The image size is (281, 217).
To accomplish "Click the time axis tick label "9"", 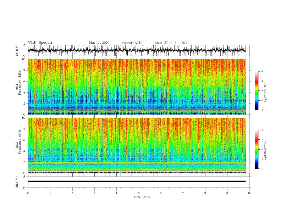I will pos(227,193).
